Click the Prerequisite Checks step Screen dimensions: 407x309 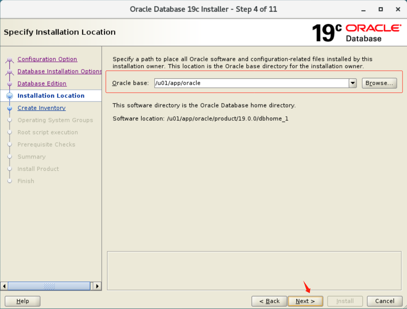(x=46, y=144)
